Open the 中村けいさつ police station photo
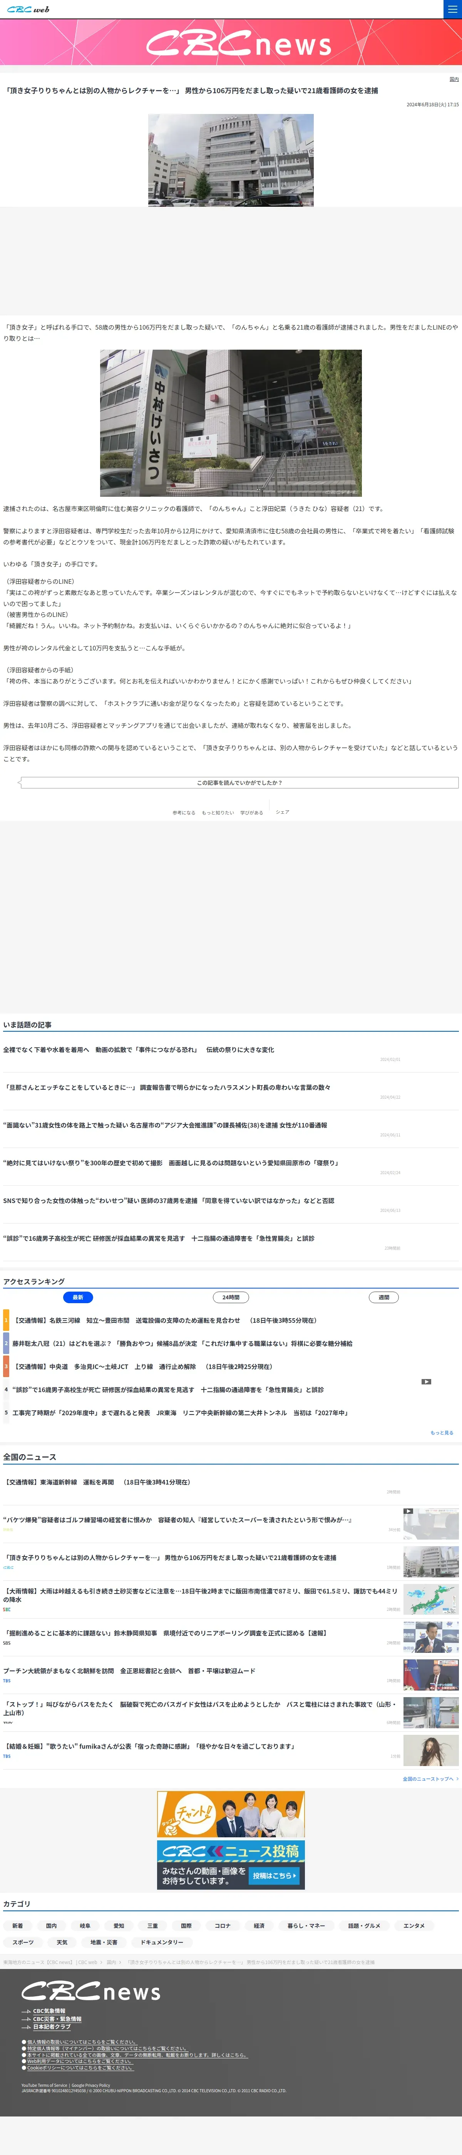This screenshot has width=462, height=2155. 231,422
